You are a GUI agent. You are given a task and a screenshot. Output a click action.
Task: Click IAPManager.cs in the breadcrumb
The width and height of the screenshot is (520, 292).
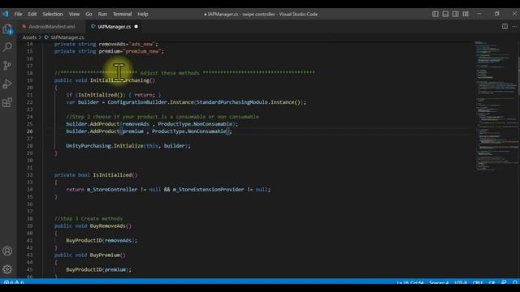[67, 37]
